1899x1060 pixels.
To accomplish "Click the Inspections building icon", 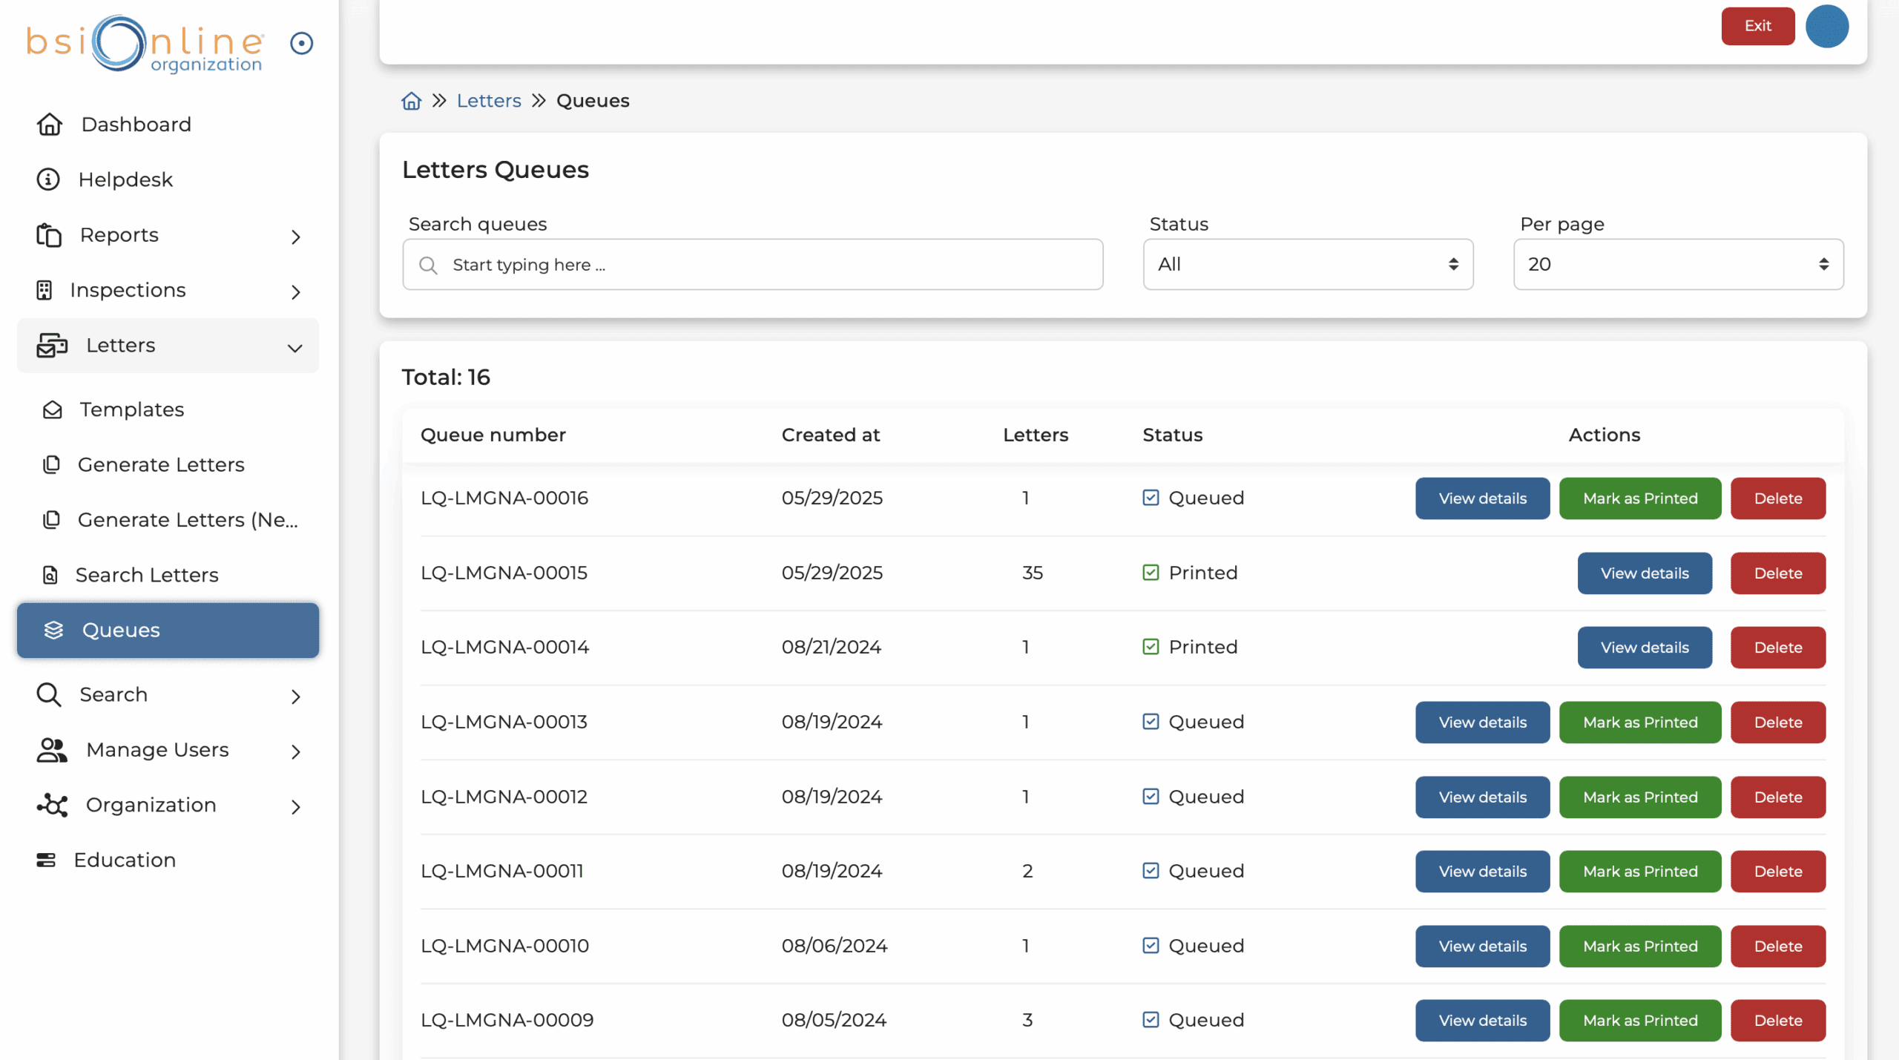I will coord(45,290).
